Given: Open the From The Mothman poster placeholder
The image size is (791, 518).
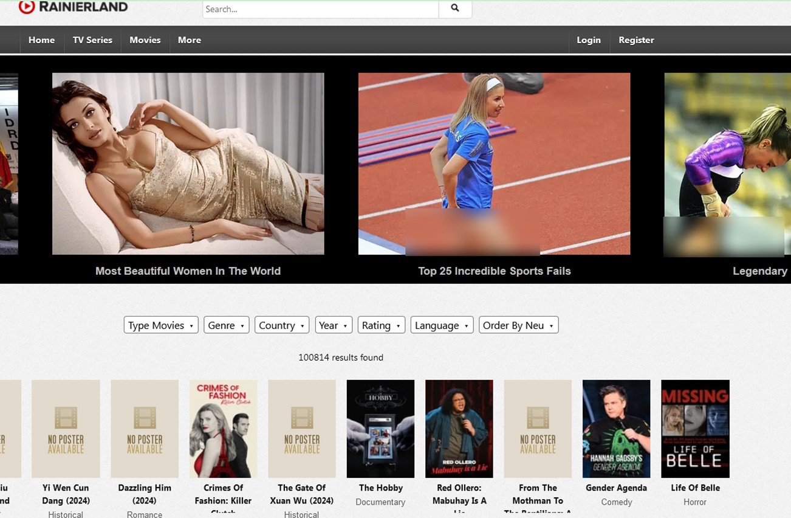Looking at the screenshot, I should (538, 429).
